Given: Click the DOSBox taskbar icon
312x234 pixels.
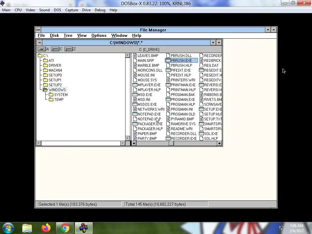Looking at the screenshot, I should [83, 228].
